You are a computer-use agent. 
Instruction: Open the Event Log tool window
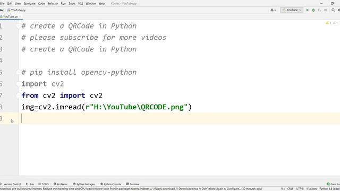tap(333, 184)
